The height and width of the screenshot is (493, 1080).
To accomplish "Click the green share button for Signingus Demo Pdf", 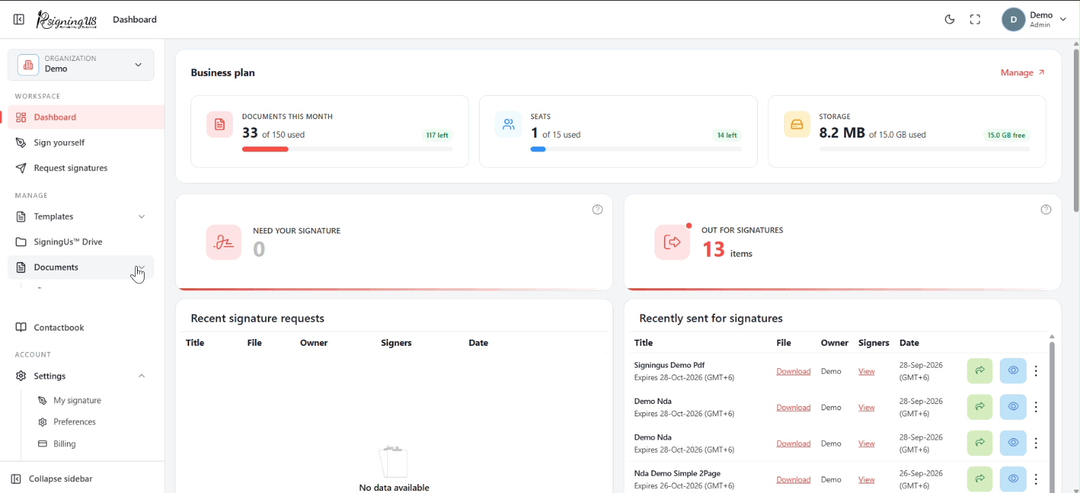I will coord(980,370).
